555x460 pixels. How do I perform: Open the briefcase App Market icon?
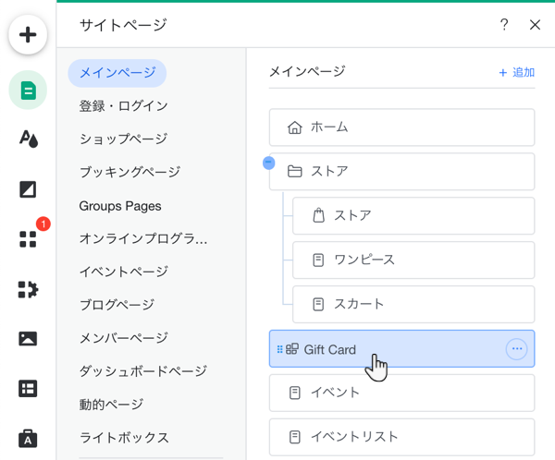(28, 437)
